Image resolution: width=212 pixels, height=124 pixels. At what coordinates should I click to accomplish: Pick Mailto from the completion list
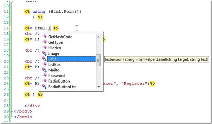click(x=54, y=70)
